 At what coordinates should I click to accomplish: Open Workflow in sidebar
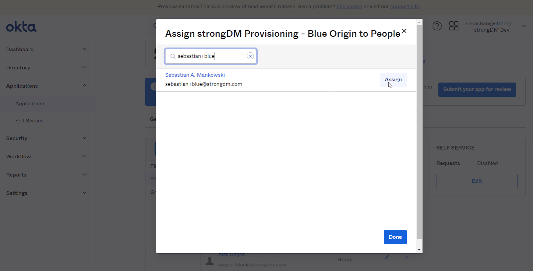[18, 157]
